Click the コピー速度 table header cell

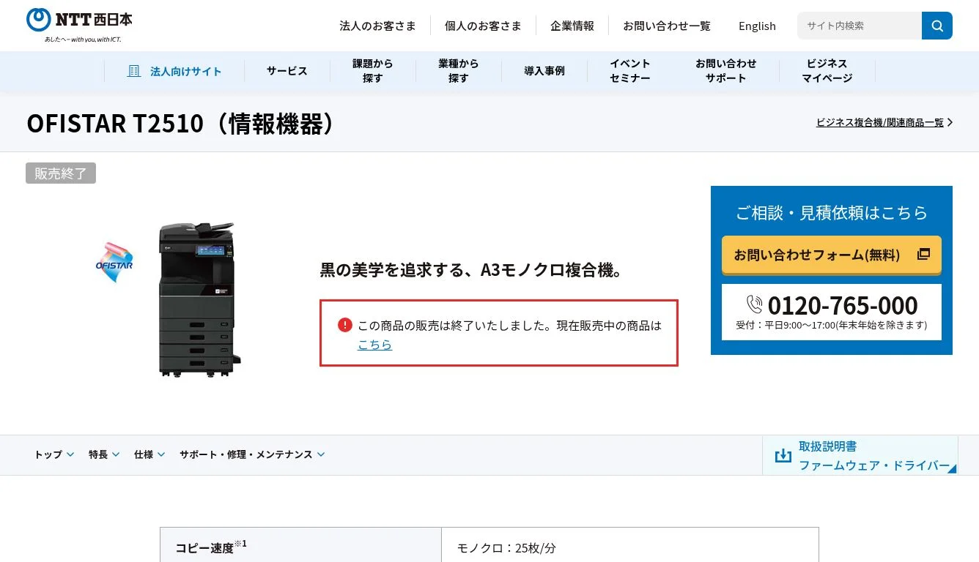[x=300, y=546]
